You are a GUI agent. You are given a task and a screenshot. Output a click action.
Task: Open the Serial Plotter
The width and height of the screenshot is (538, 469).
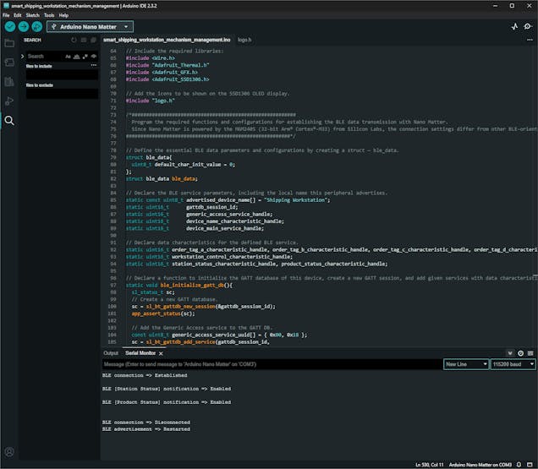click(x=515, y=27)
